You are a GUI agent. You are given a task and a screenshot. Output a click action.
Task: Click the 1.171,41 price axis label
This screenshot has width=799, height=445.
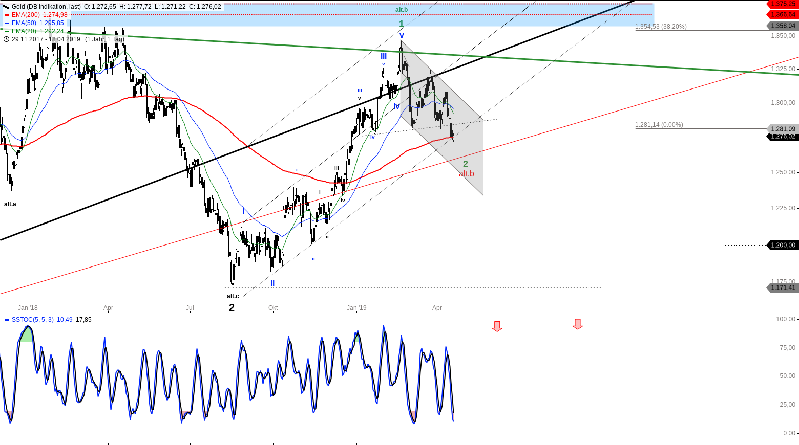pos(783,287)
